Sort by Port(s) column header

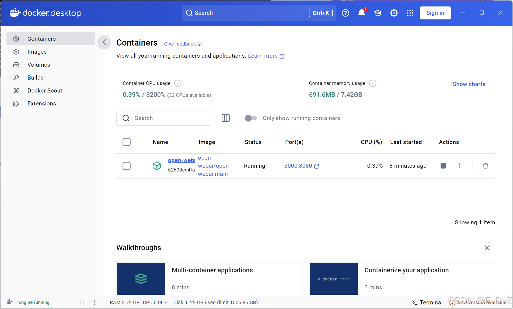click(294, 142)
